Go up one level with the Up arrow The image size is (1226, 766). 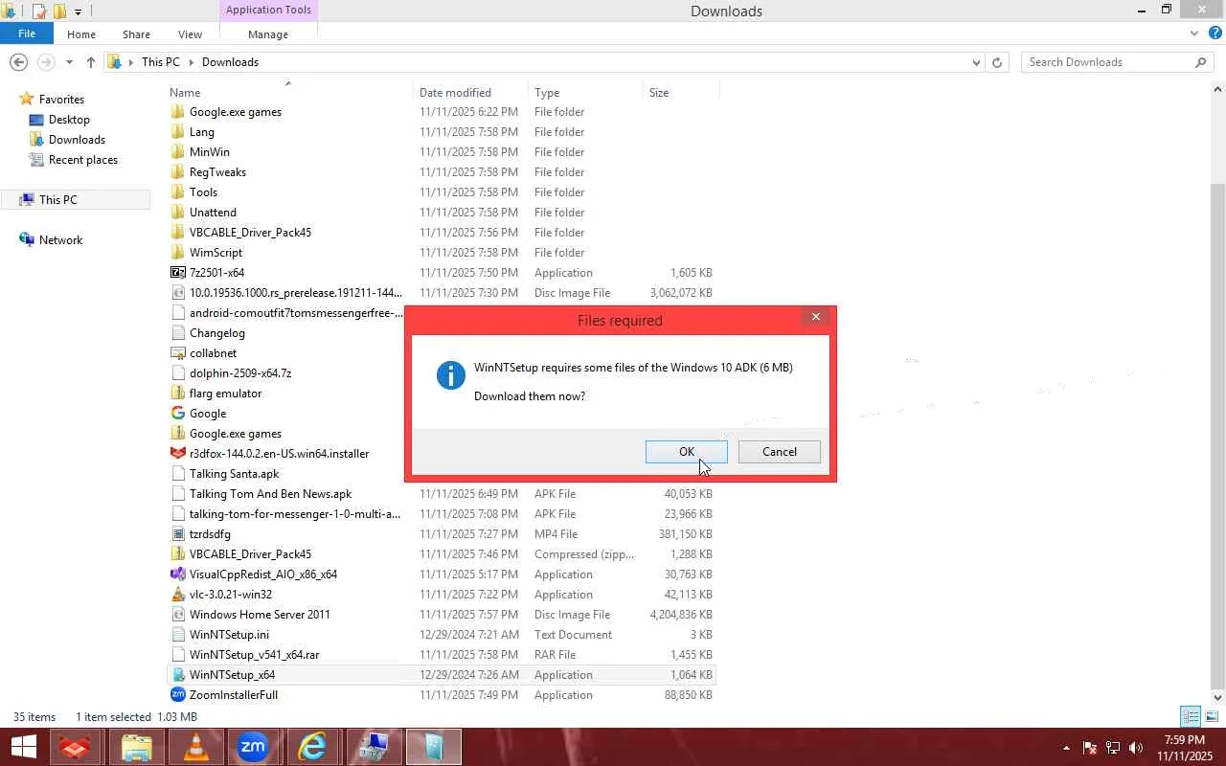tap(91, 62)
